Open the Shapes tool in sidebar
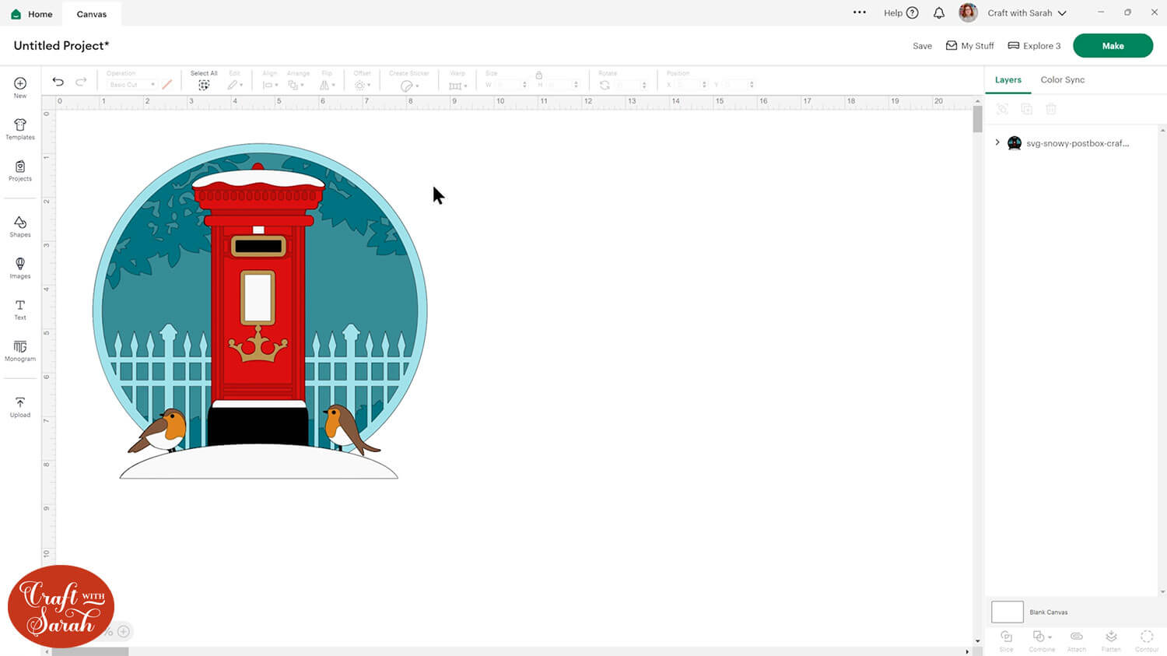The height and width of the screenshot is (656, 1167). click(20, 226)
